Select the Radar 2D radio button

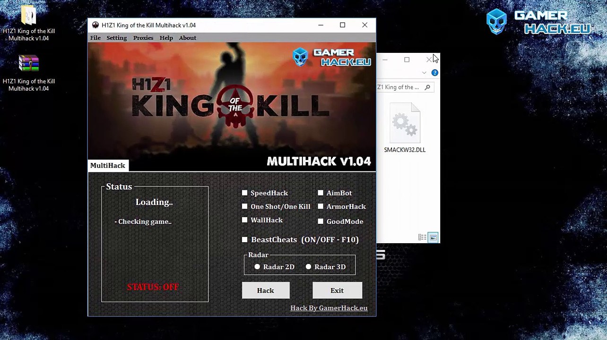[x=257, y=267]
